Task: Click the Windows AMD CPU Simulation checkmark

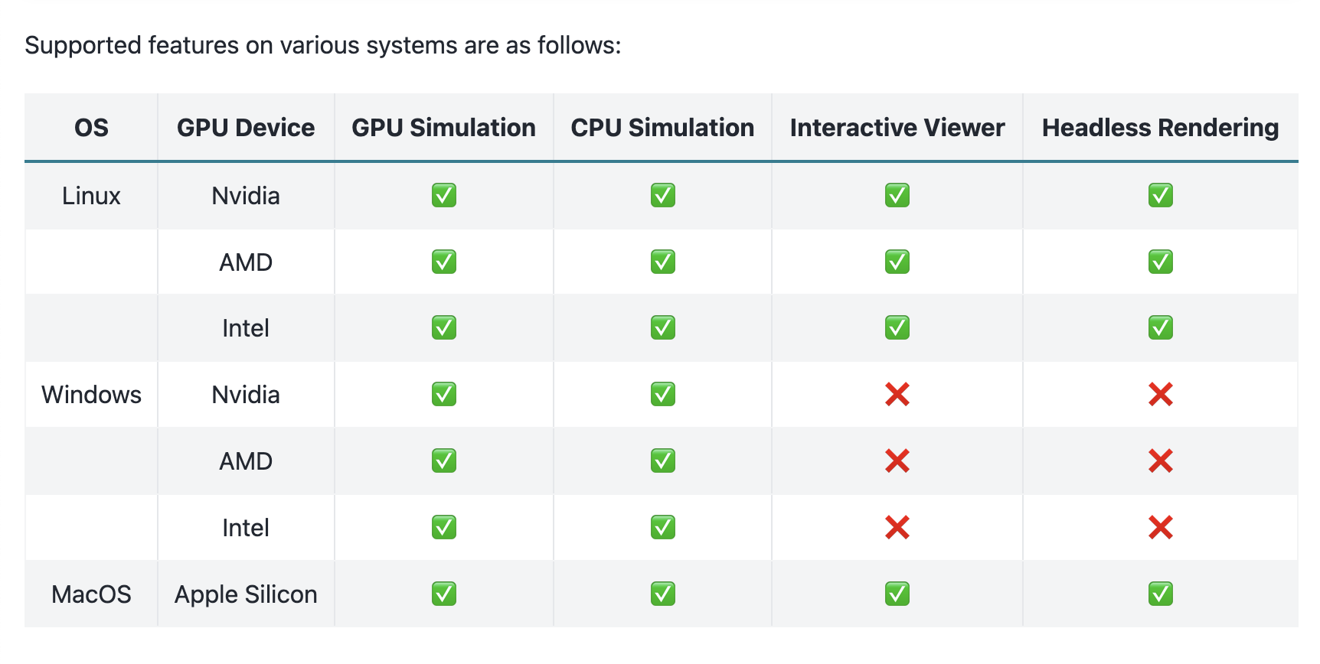Action: tap(662, 461)
